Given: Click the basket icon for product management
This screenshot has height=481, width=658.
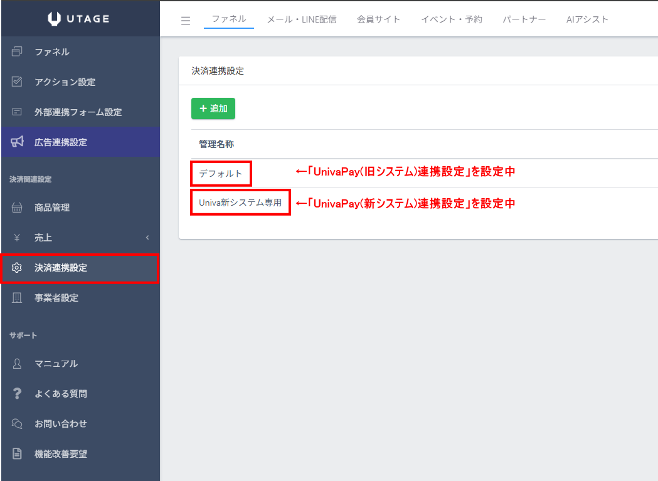Looking at the screenshot, I should 17,208.
